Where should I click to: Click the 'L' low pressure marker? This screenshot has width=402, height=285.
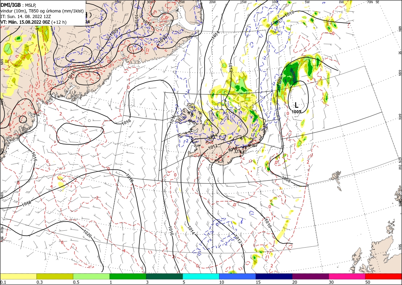pos(296,105)
